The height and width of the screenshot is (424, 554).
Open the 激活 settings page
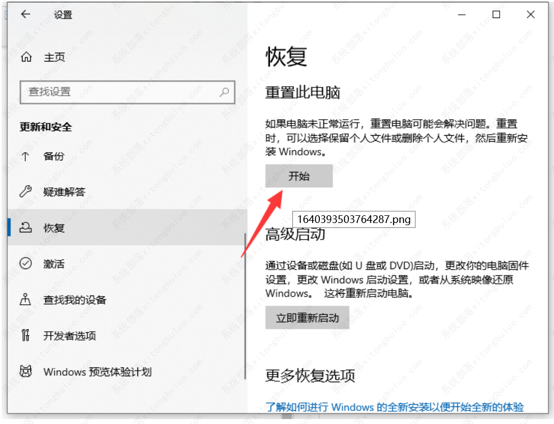point(53,264)
